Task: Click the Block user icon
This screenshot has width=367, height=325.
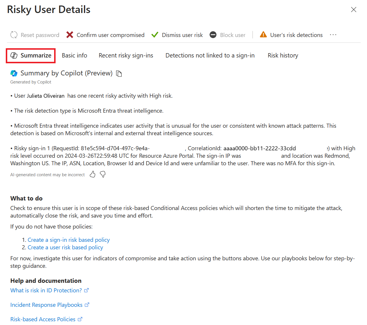Action: click(x=213, y=35)
